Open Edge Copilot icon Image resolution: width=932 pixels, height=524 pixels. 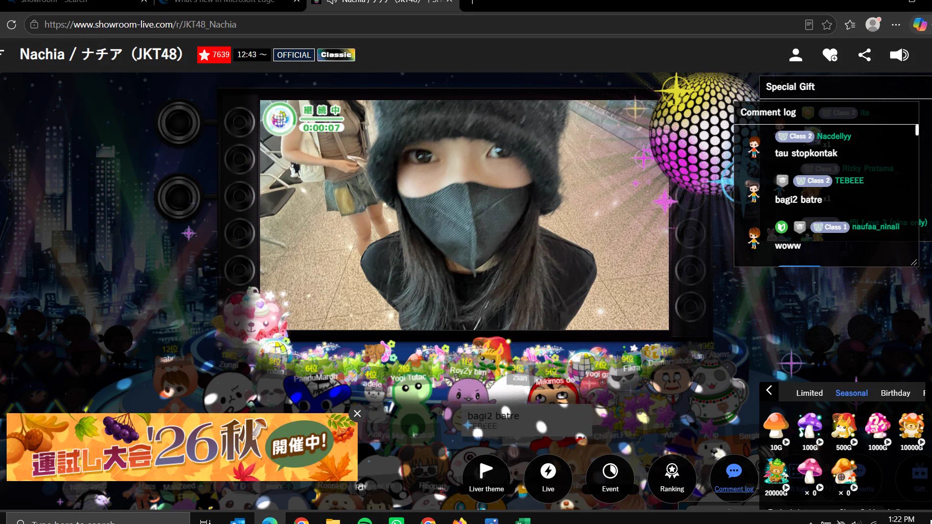920,25
